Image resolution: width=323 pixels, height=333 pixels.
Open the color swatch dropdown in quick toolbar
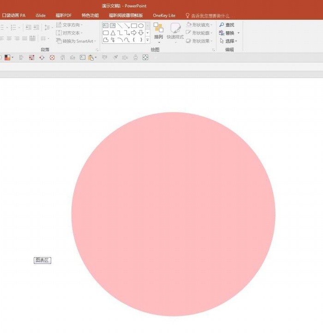(9, 58)
